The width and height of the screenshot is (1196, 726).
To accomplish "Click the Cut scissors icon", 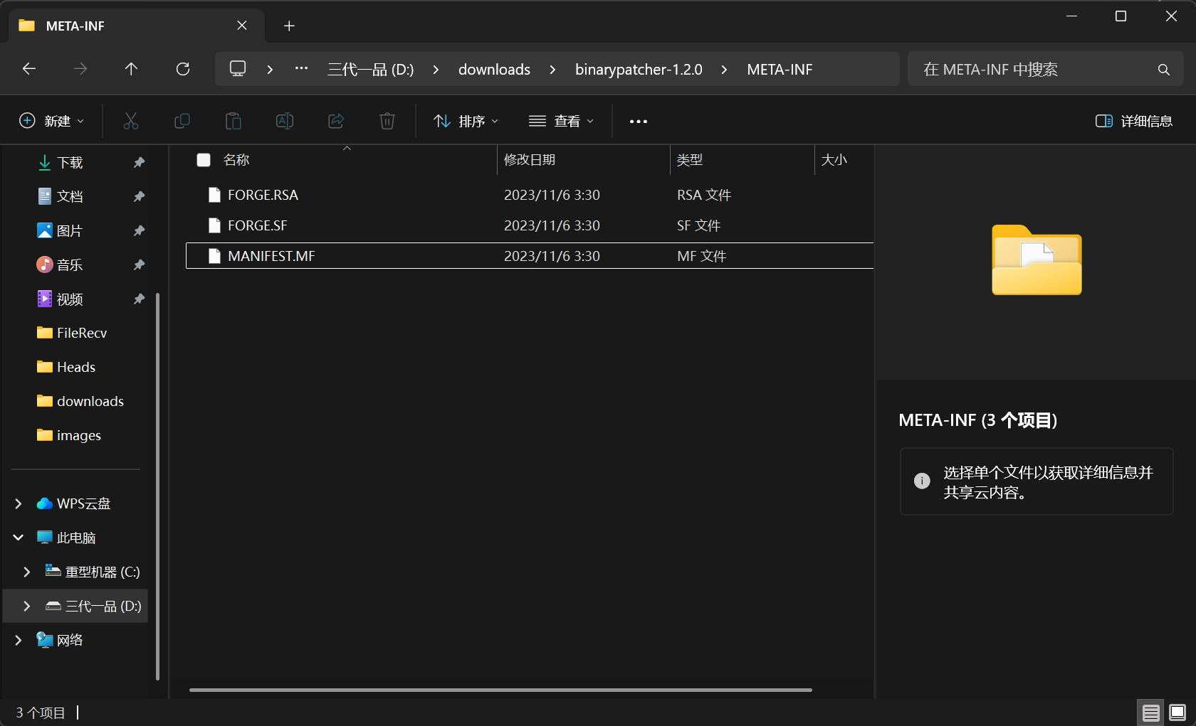I will tap(131, 121).
